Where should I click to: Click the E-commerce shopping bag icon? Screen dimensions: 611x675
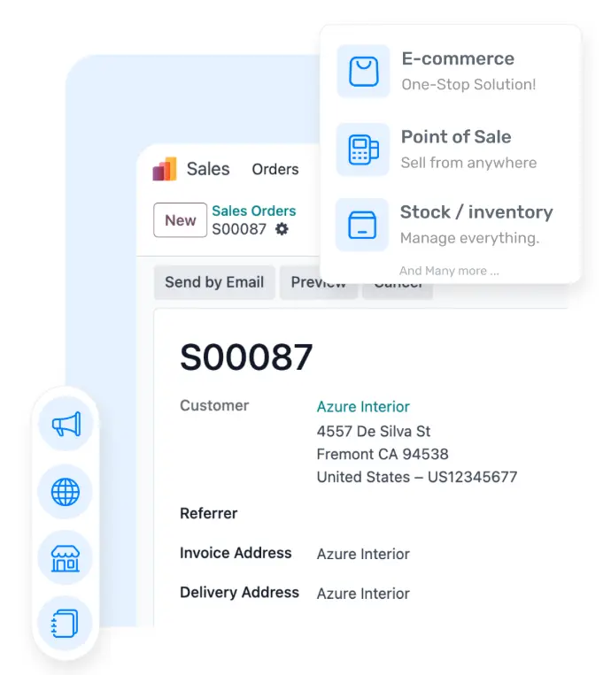pos(363,72)
